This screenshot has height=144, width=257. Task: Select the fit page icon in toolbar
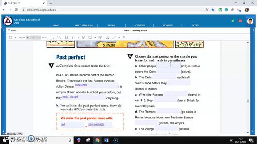[66, 37]
